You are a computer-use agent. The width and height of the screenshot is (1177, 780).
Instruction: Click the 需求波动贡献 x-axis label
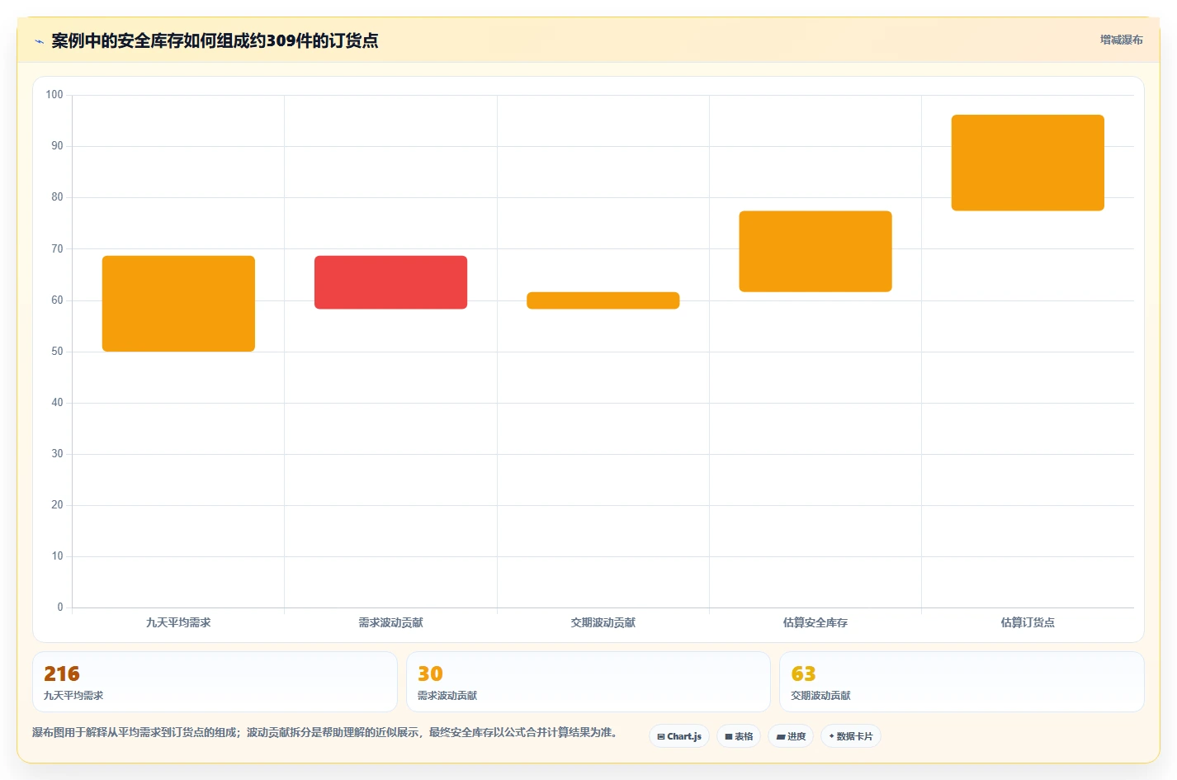coord(390,622)
